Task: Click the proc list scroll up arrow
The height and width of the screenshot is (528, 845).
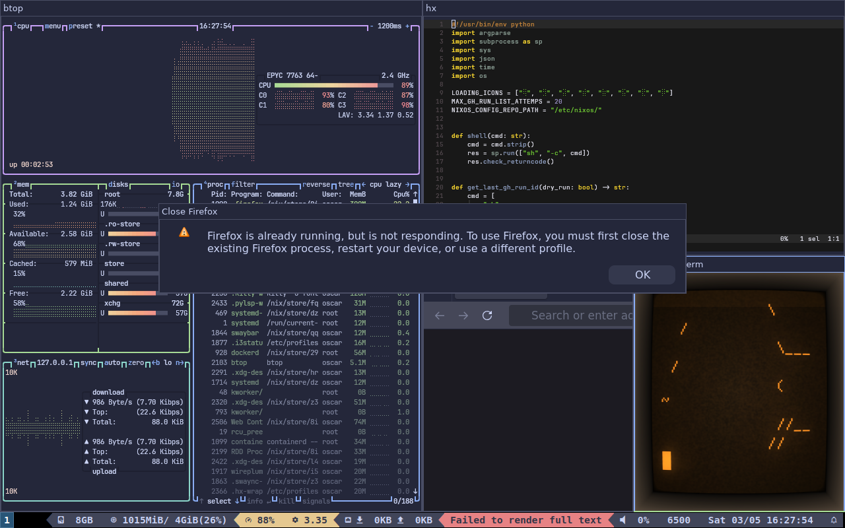Action: 415,195
